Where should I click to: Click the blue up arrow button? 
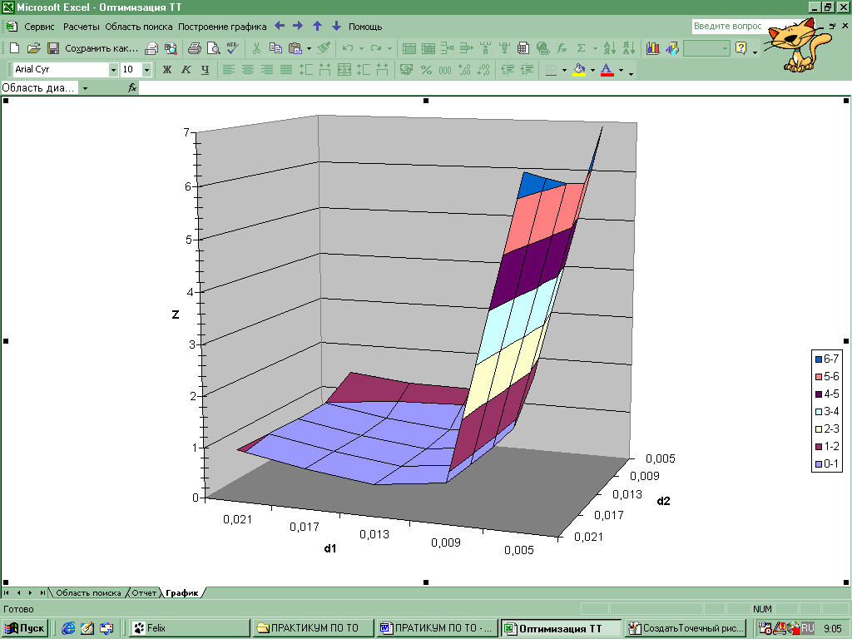(317, 26)
